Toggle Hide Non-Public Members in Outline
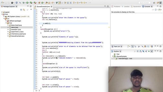 (149, 51)
